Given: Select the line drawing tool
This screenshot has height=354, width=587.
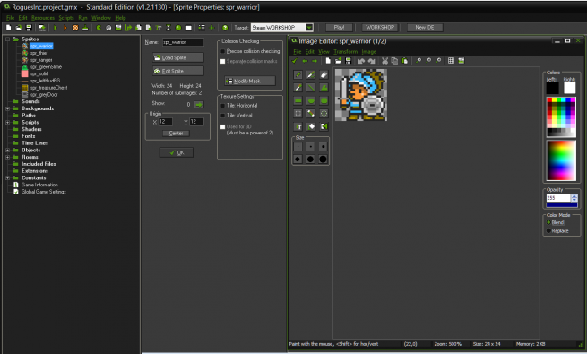Looking at the screenshot, I should [311, 88].
